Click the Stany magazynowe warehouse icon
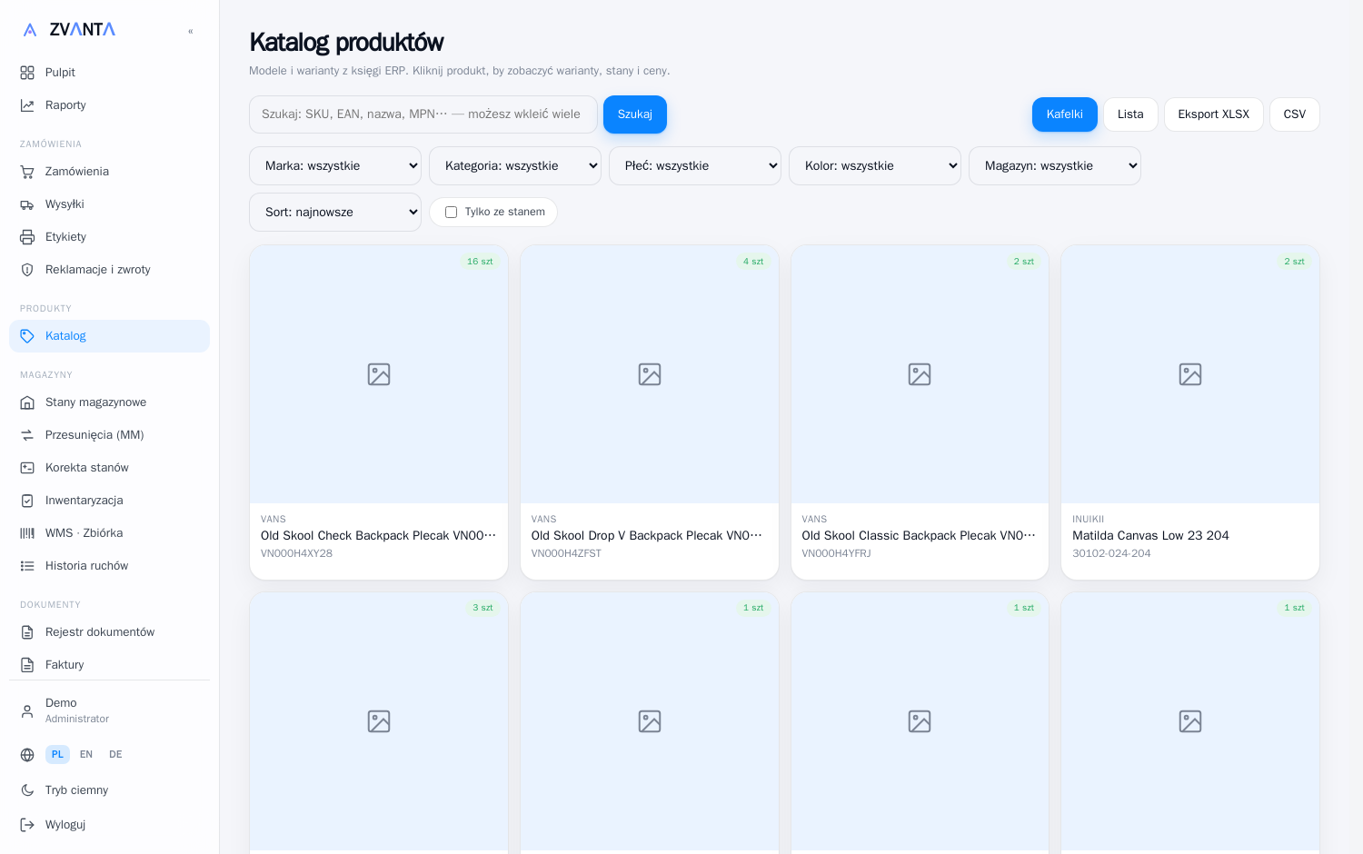This screenshot has width=1363, height=854. pyautogui.click(x=27, y=402)
